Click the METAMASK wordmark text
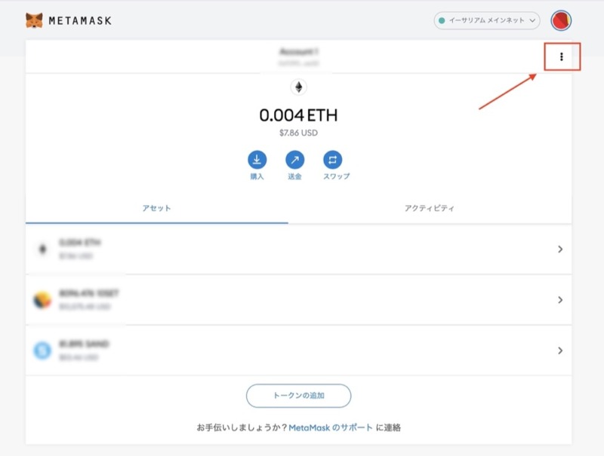 80,21
